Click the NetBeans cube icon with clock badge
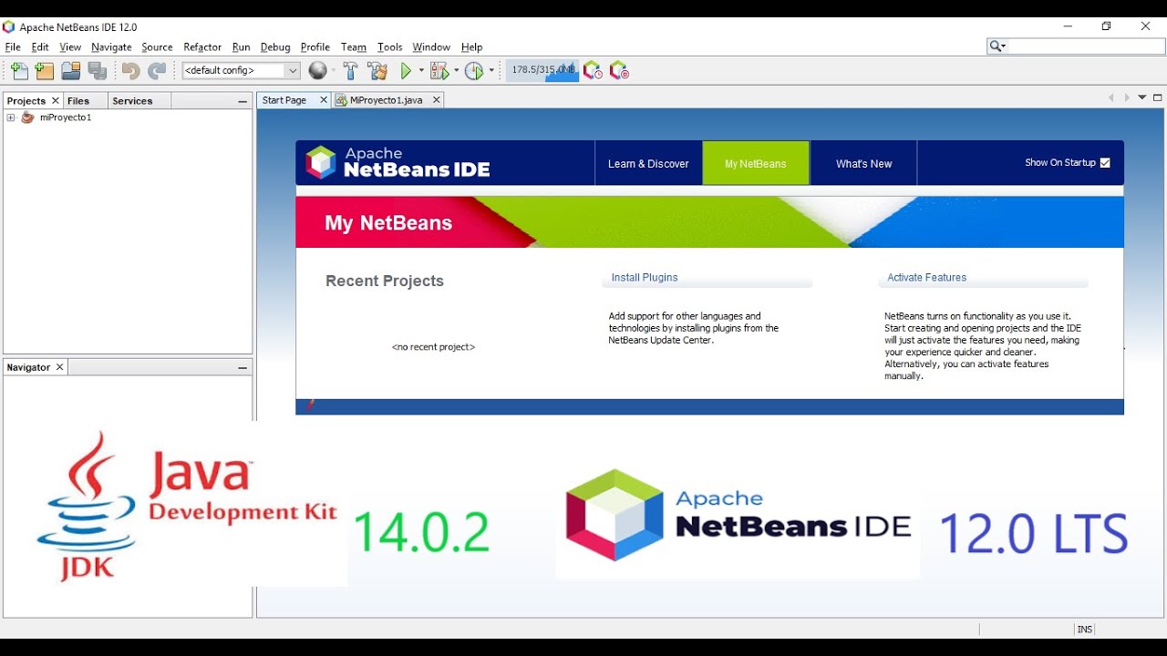The width and height of the screenshot is (1167, 656). pos(593,70)
